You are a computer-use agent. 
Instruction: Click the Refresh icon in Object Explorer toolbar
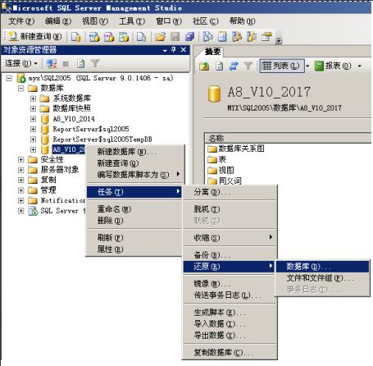(x=80, y=64)
